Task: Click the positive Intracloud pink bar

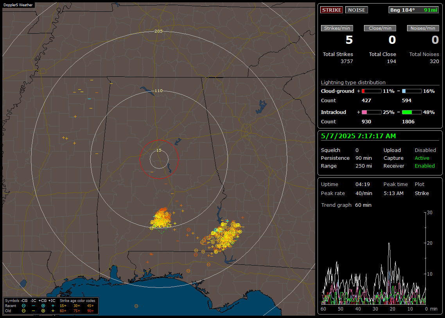Action: click(x=371, y=112)
